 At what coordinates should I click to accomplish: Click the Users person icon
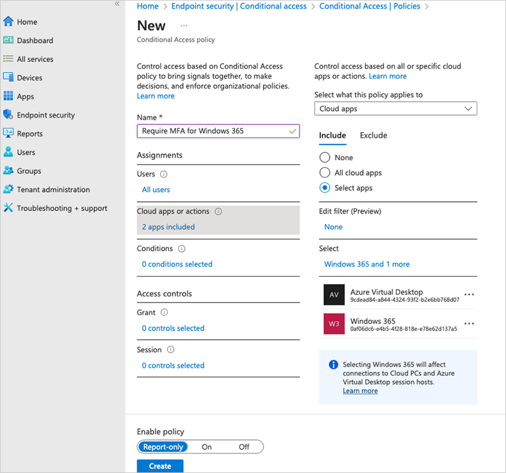[x=8, y=152]
